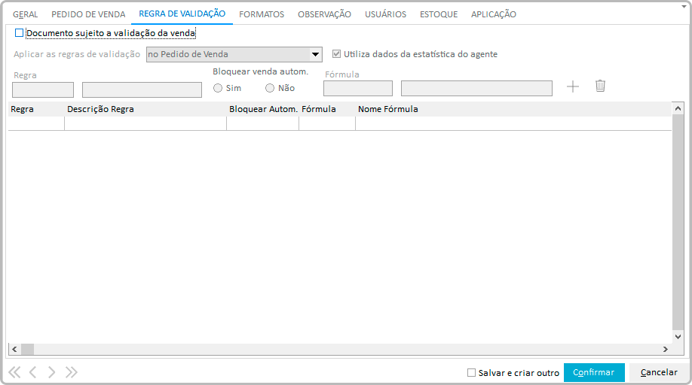This screenshot has width=692, height=385.
Task: Click horizontal scrollbar left arrow
Action: click(14, 350)
